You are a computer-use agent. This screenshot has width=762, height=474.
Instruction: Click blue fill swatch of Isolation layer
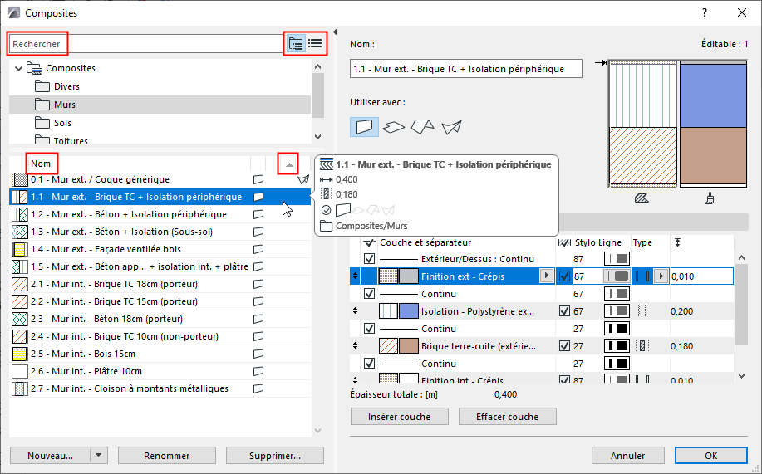(x=409, y=311)
